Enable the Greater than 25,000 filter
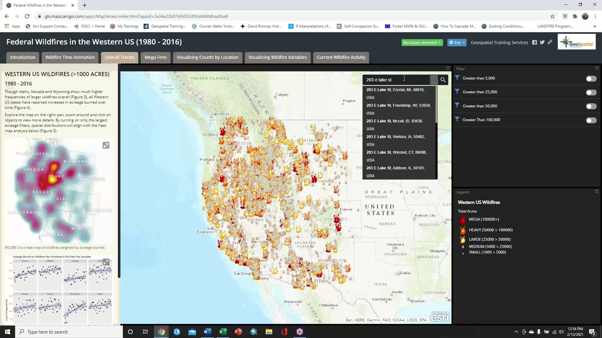This screenshot has height=338, width=602. point(591,93)
